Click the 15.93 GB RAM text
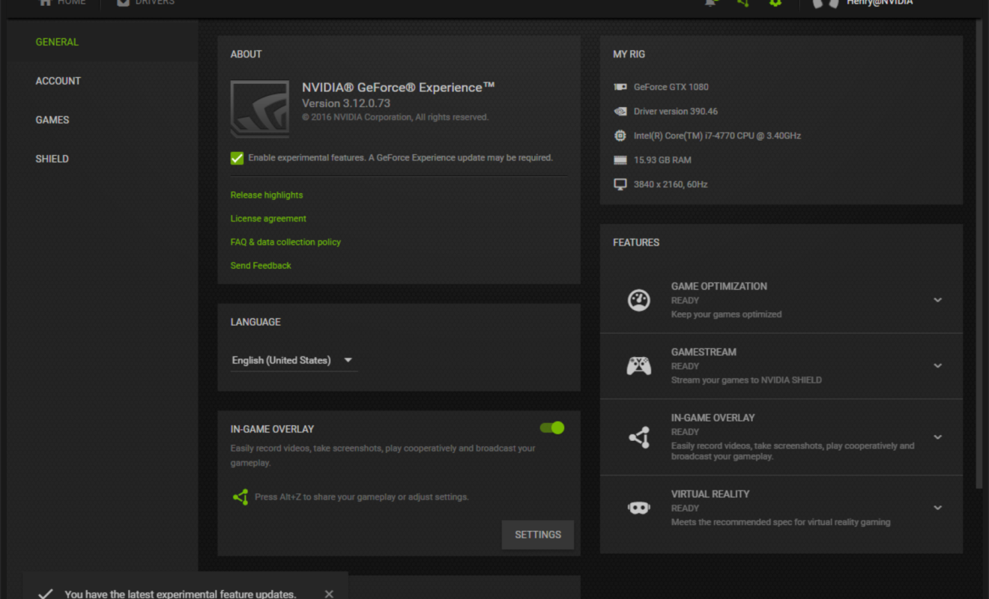This screenshot has height=599, width=989. pyautogui.click(x=662, y=160)
